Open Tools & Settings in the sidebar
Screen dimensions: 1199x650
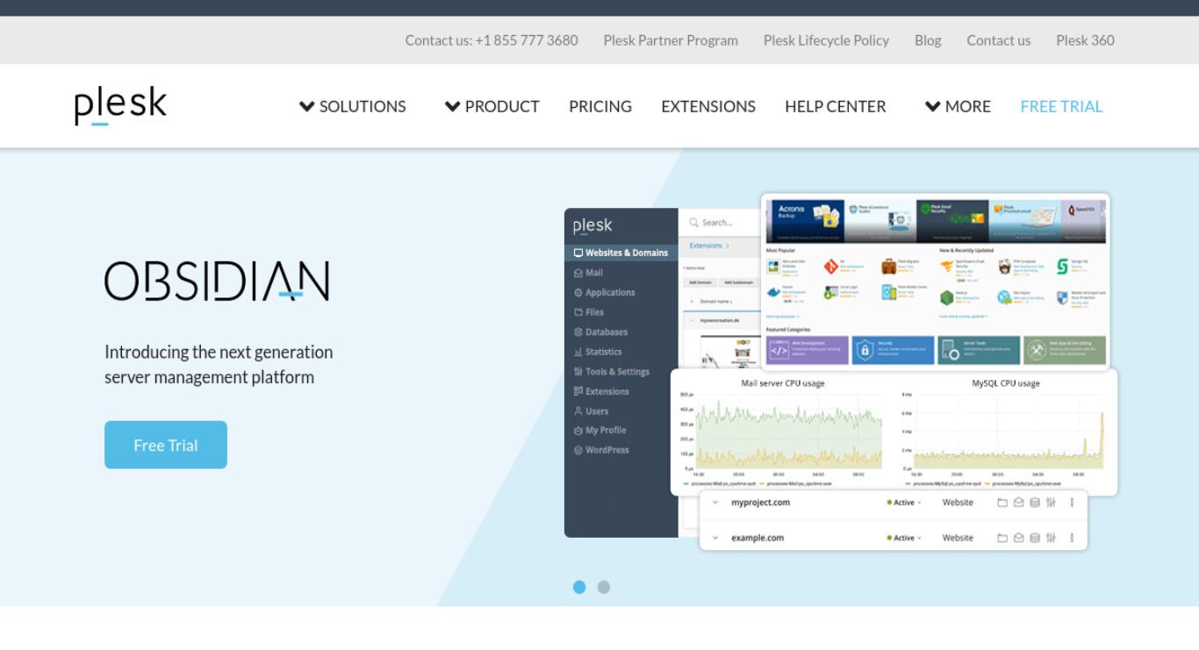coord(612,371)
